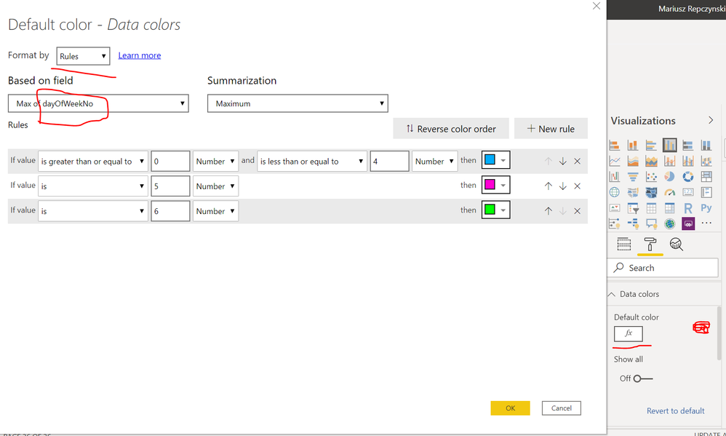Select the Matrix visual
This screenshot has width=726, height=436.
pos(669,208)
